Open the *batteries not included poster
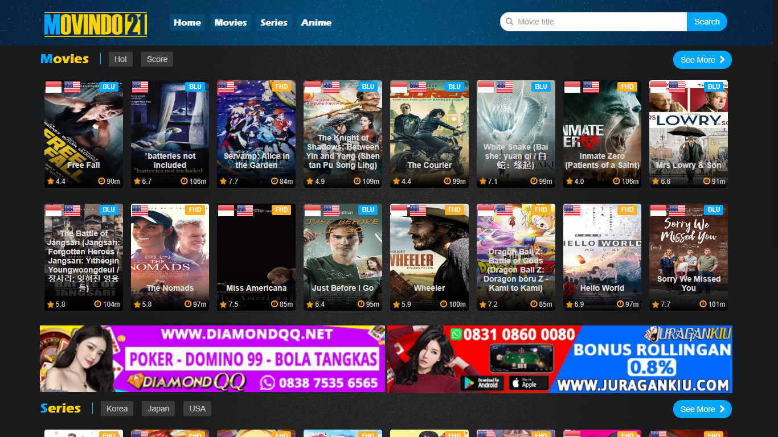The height and width of the screenshot is (437, 778). coord(170,134)
